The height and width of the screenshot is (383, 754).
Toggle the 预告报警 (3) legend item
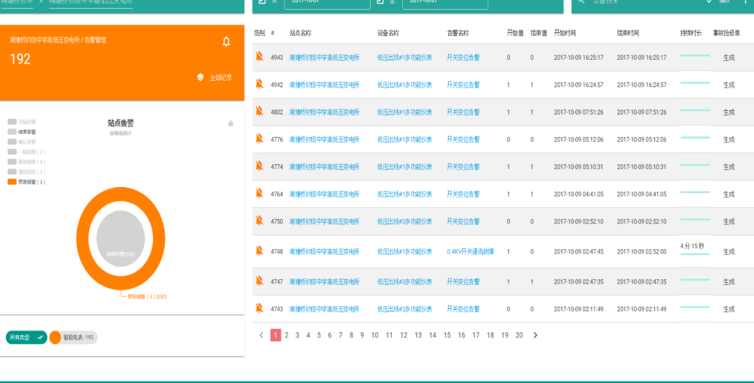pyautogui.click(x=26, y=182)
